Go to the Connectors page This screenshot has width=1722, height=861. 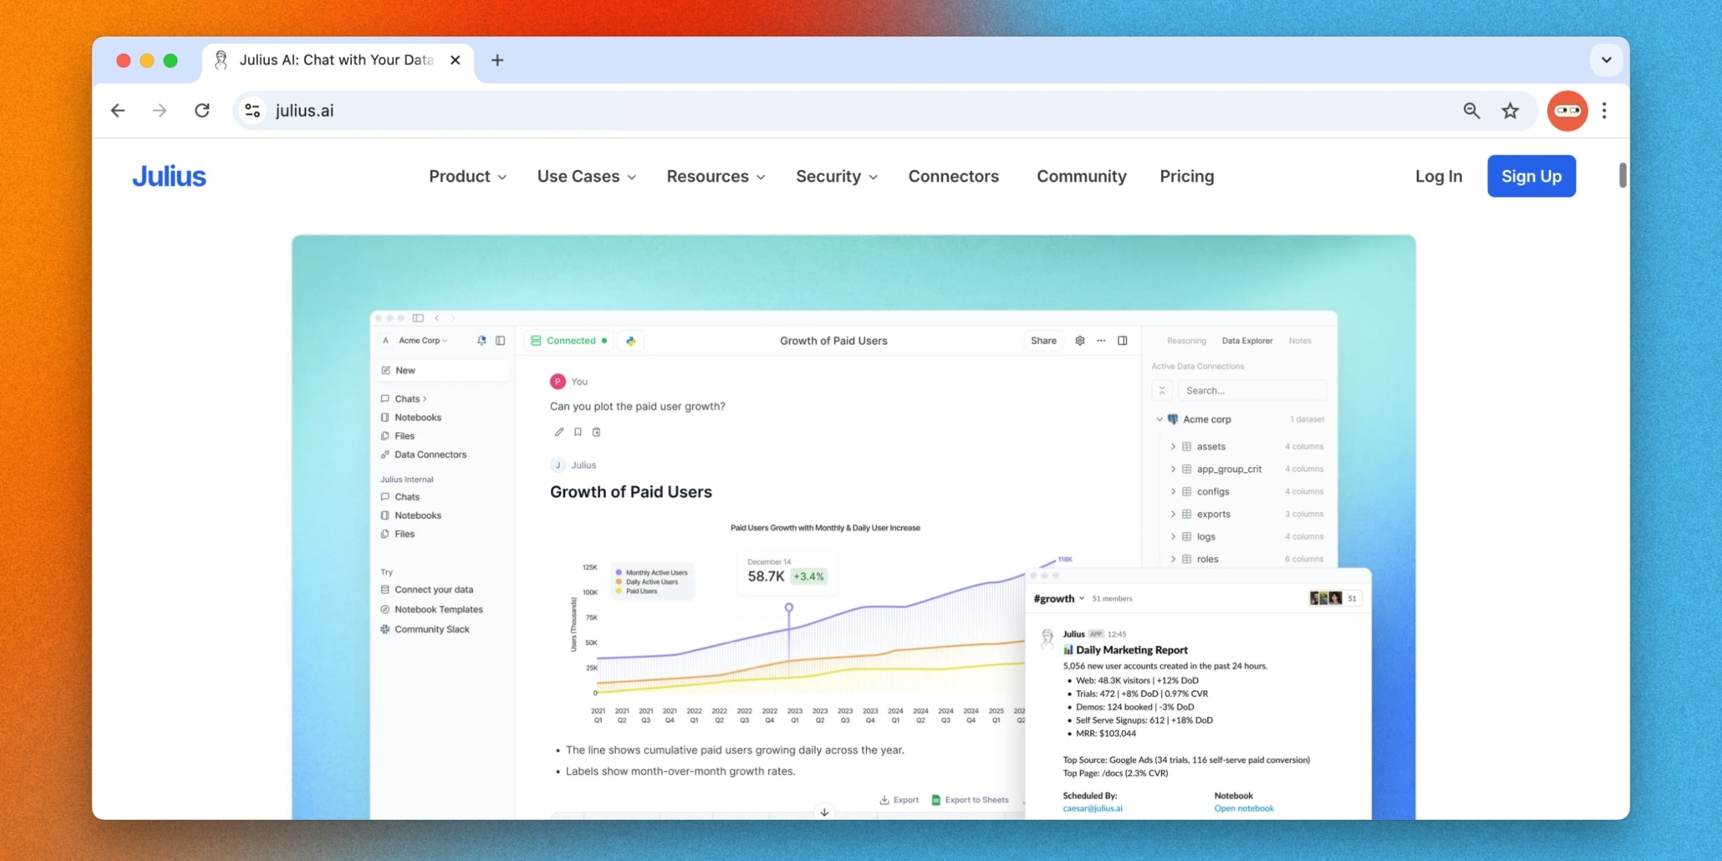[953, 176]
